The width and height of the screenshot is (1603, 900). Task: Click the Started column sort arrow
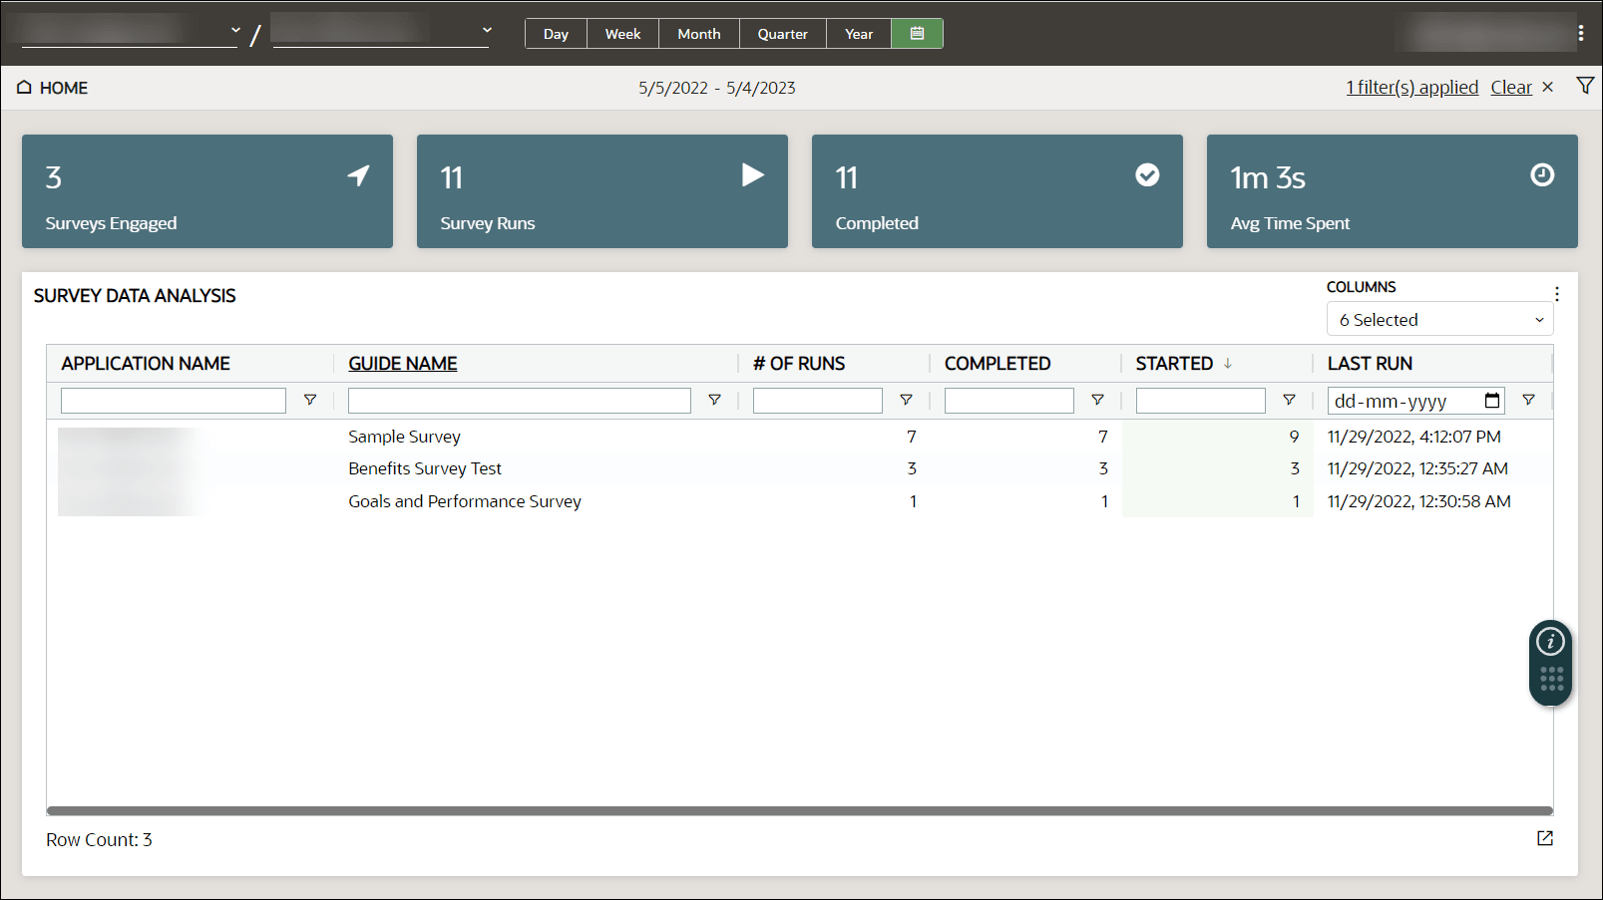point(1228,364)
